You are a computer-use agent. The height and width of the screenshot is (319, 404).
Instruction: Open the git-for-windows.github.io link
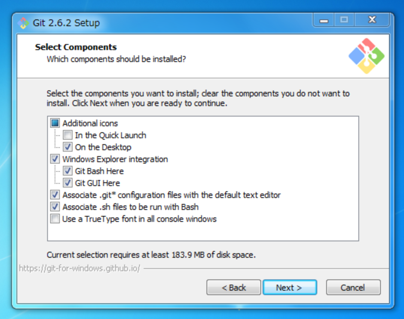click(79, 268)
